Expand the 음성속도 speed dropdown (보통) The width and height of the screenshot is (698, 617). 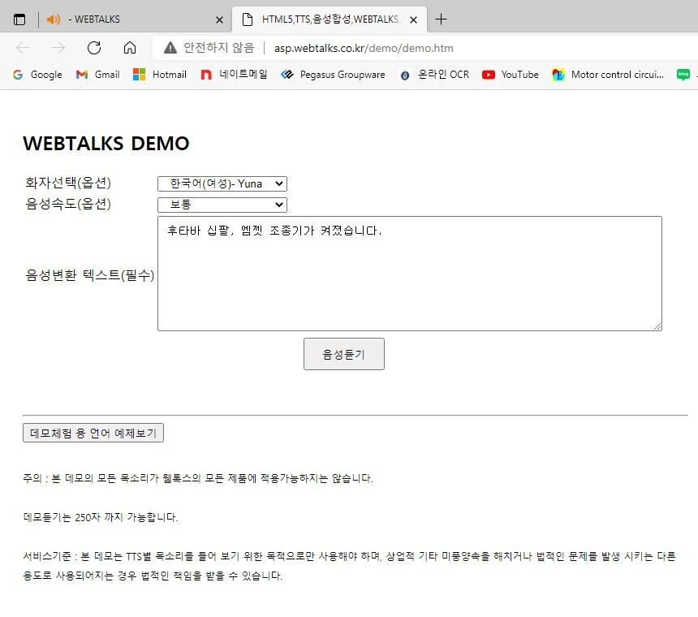tap(222, 205)
